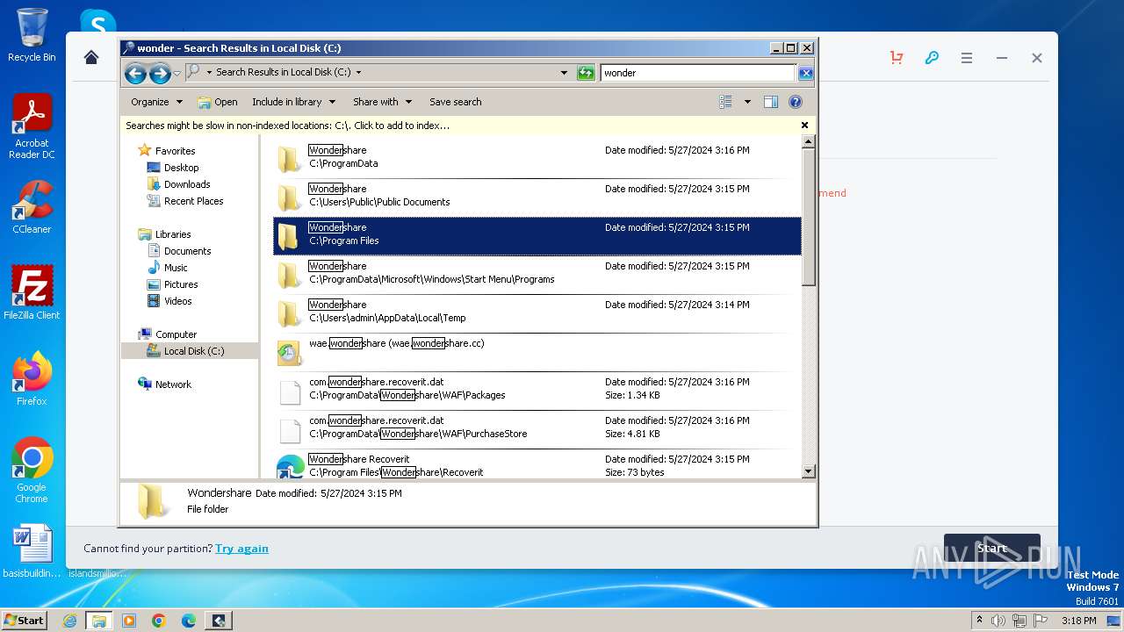Select Documents library

pos(187,251)
